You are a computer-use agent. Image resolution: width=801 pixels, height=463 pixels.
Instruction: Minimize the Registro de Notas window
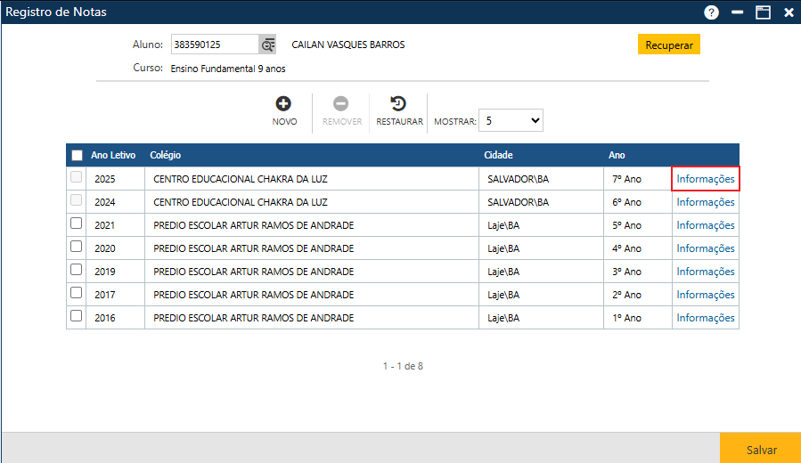(737, 12)
